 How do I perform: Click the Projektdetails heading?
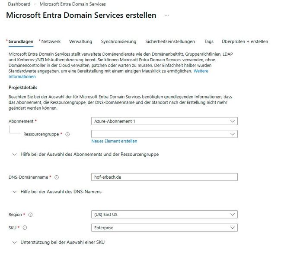[x=23, y=88]
